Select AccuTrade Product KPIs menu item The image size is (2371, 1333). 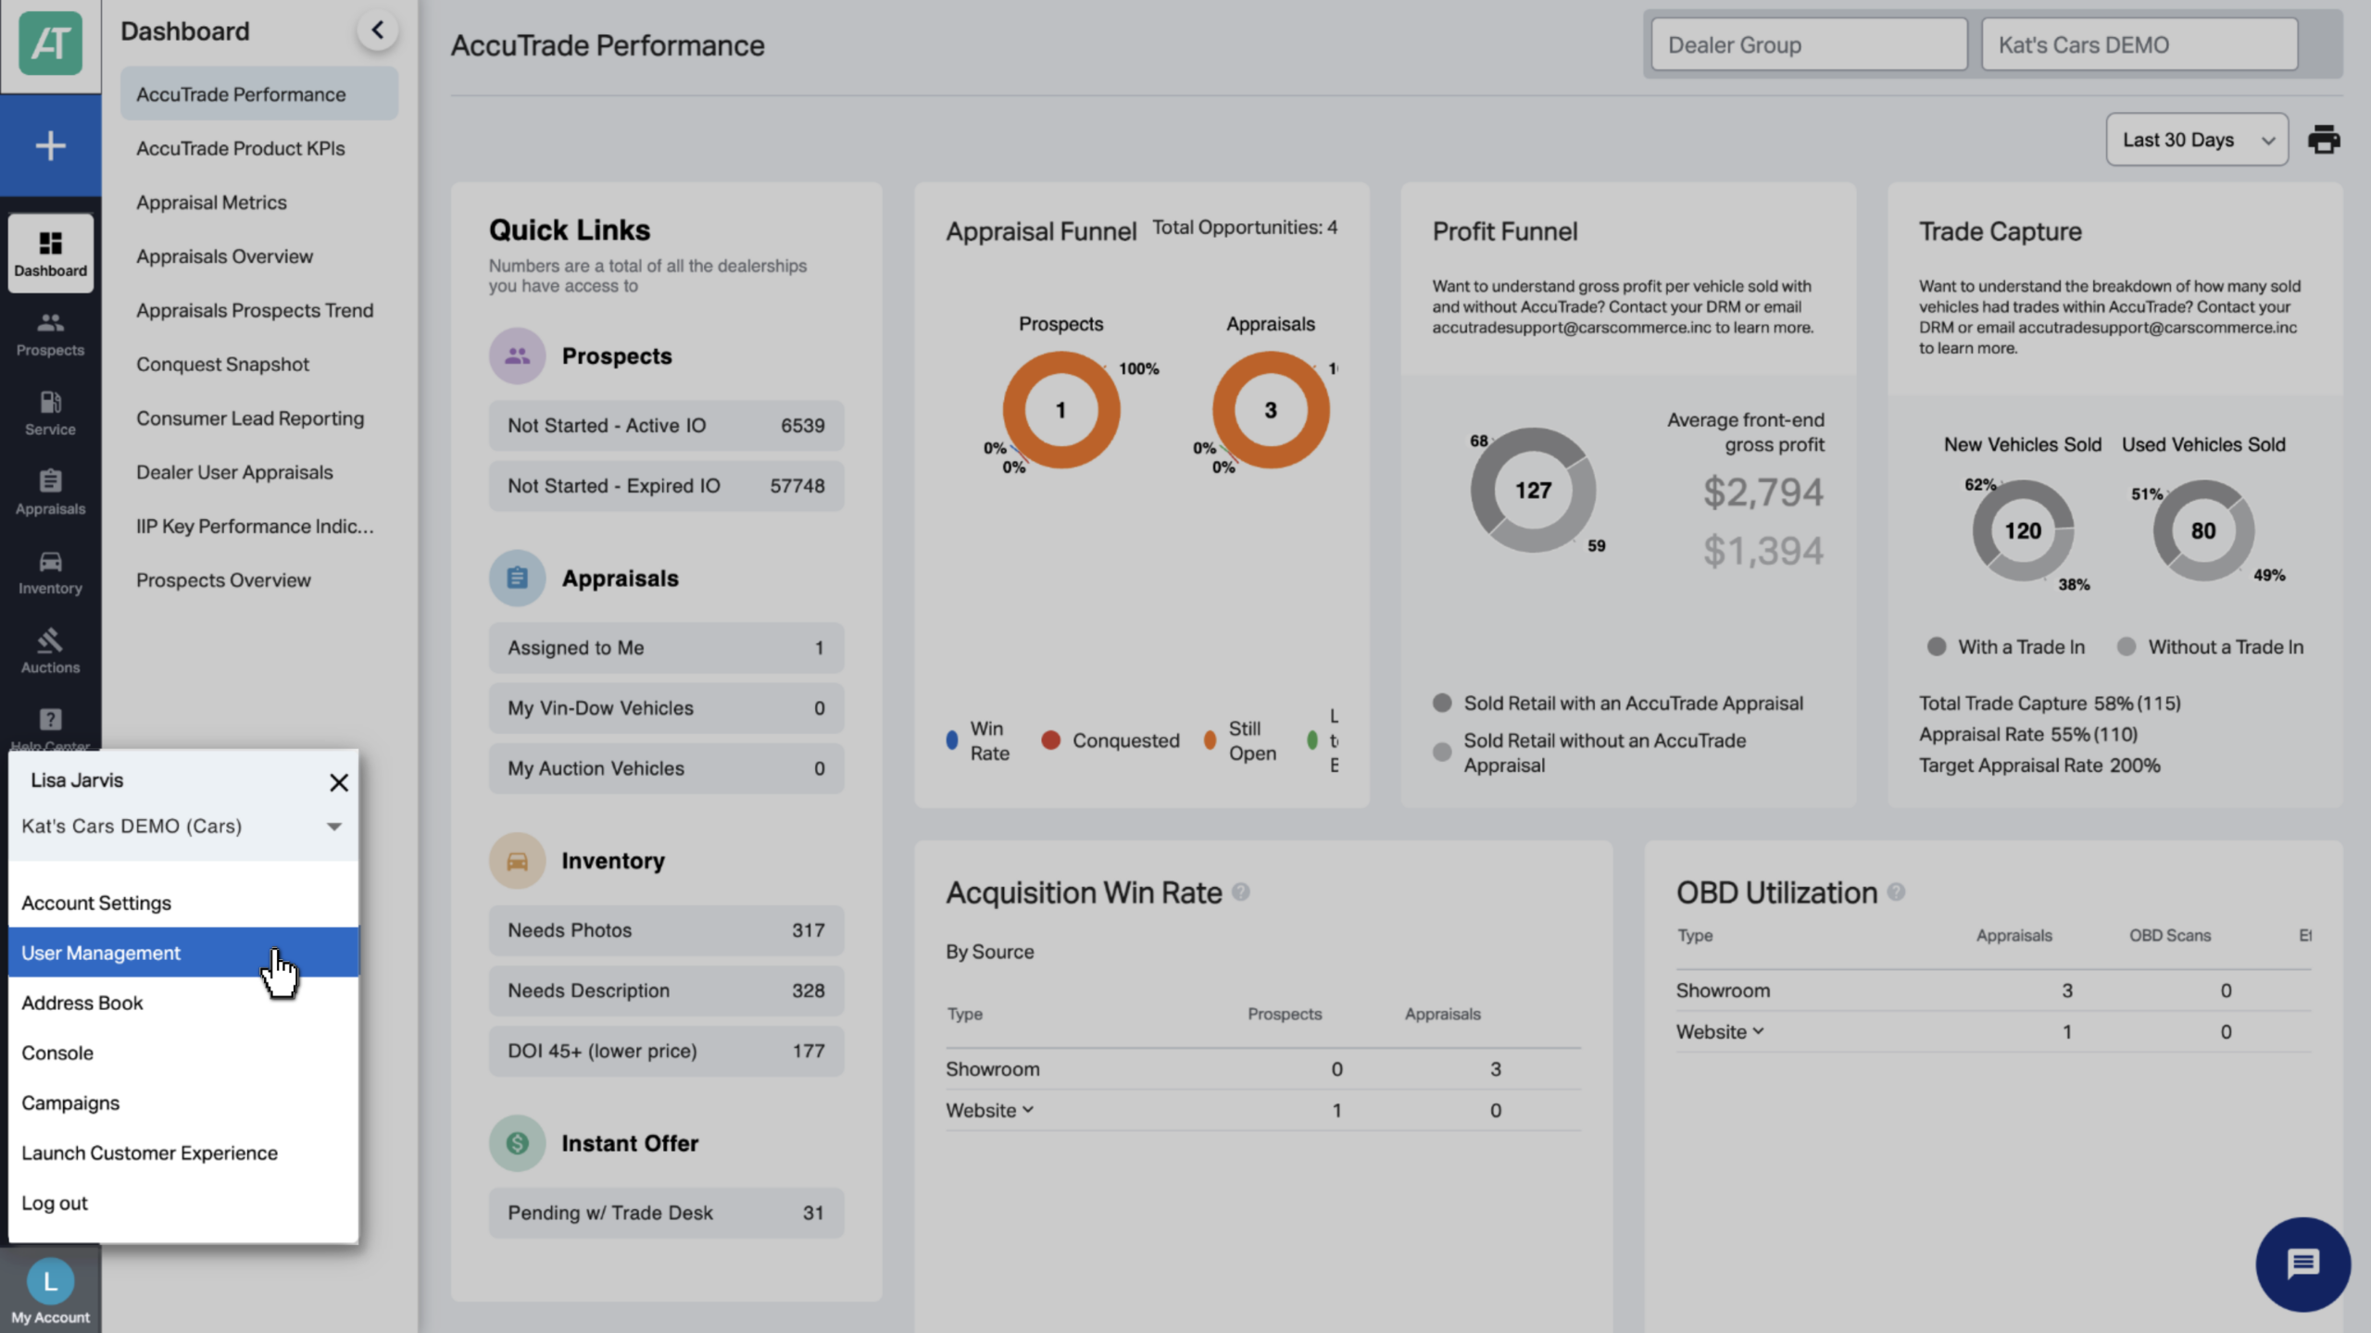[x=259, y=148]
